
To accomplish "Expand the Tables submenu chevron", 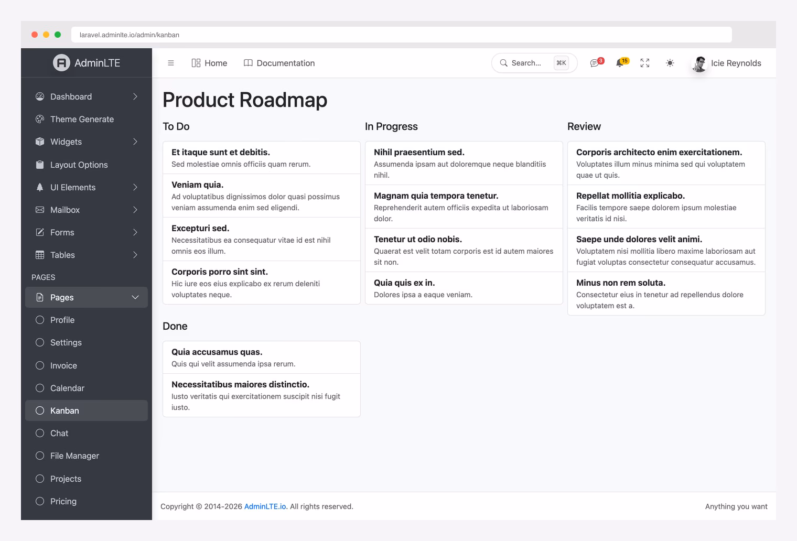I will (x=135, y=255).
